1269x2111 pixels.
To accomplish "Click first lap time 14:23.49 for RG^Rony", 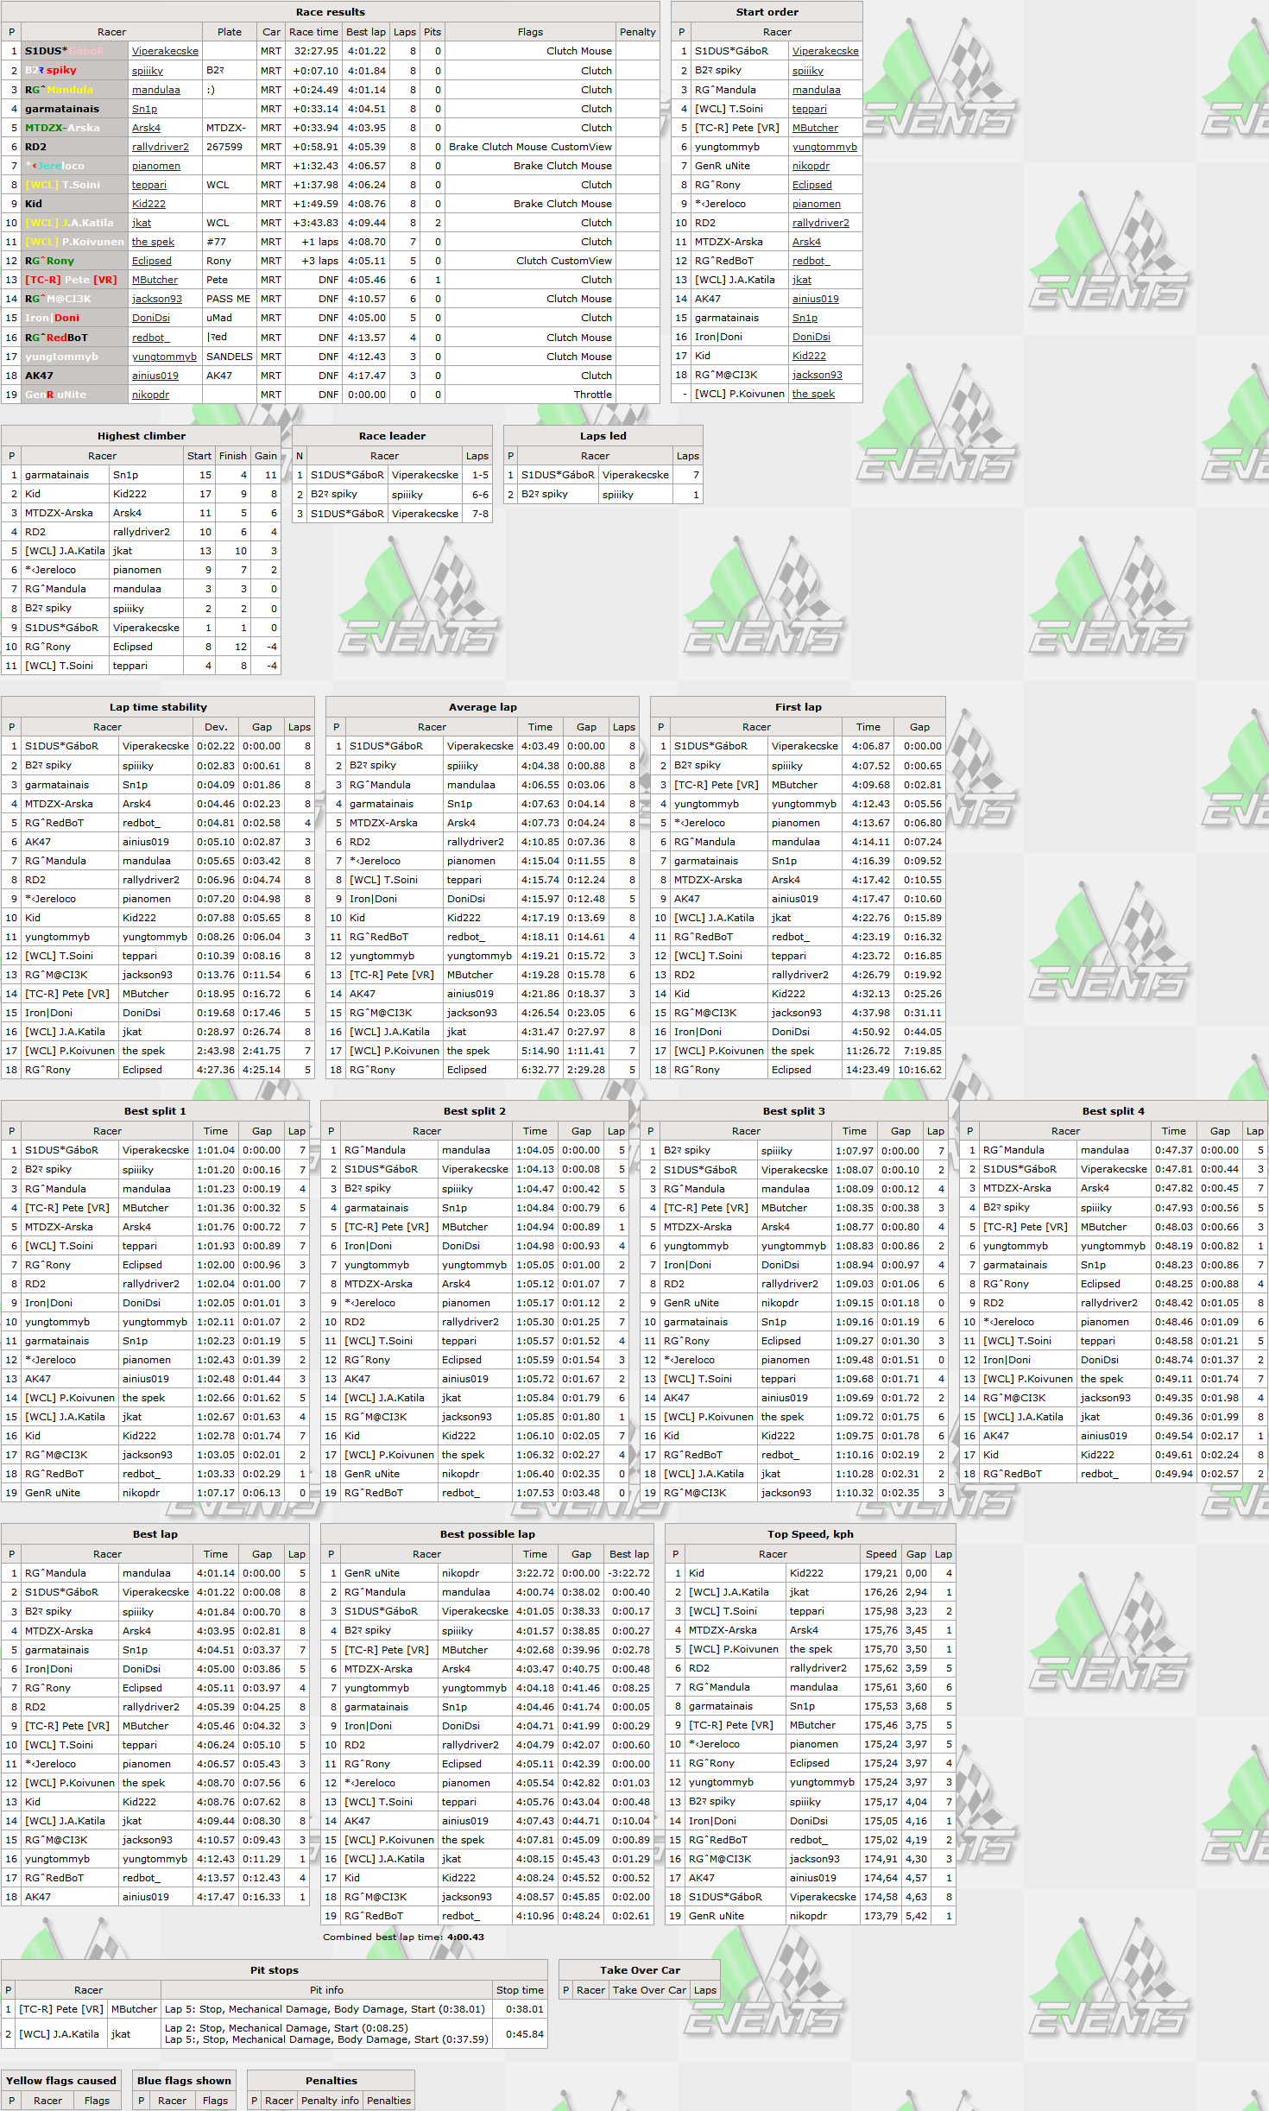I will tap(868, 1070).
